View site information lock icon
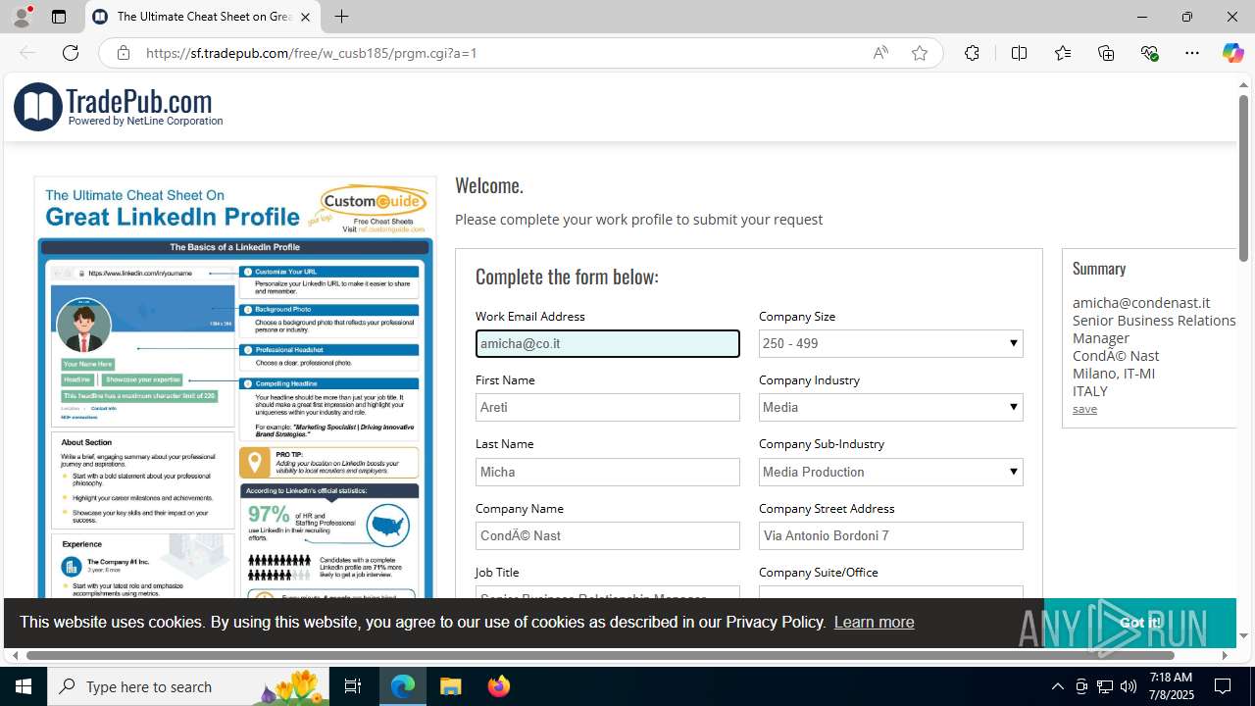Image resolution: width=1255 pixels, height=706 pixels. [123, 53]
